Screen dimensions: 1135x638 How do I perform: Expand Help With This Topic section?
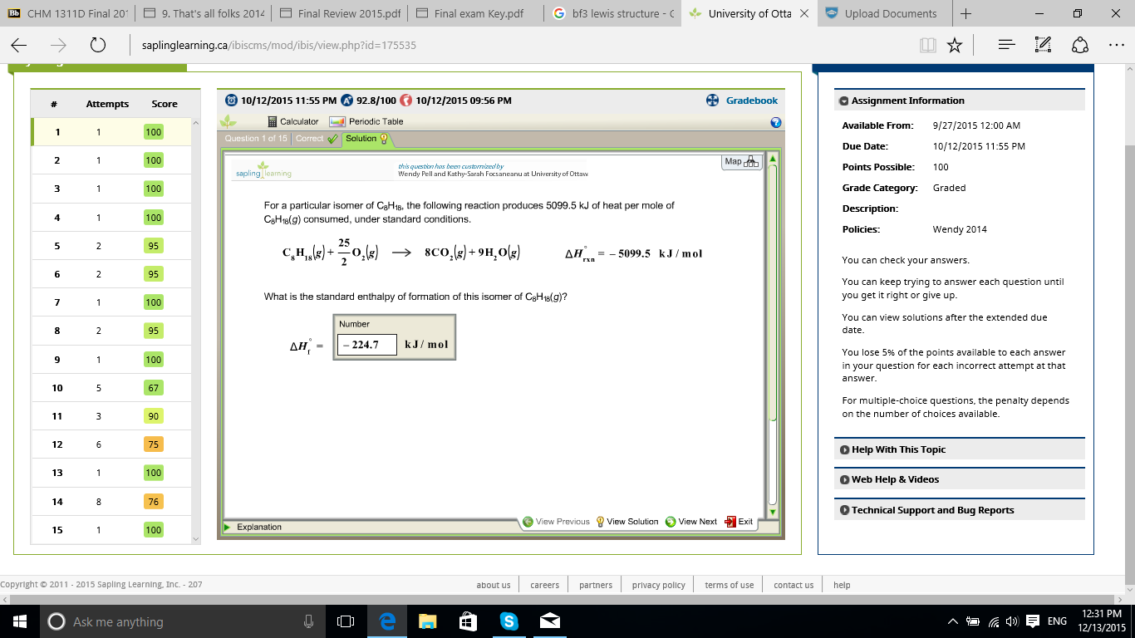coord(898,449)
